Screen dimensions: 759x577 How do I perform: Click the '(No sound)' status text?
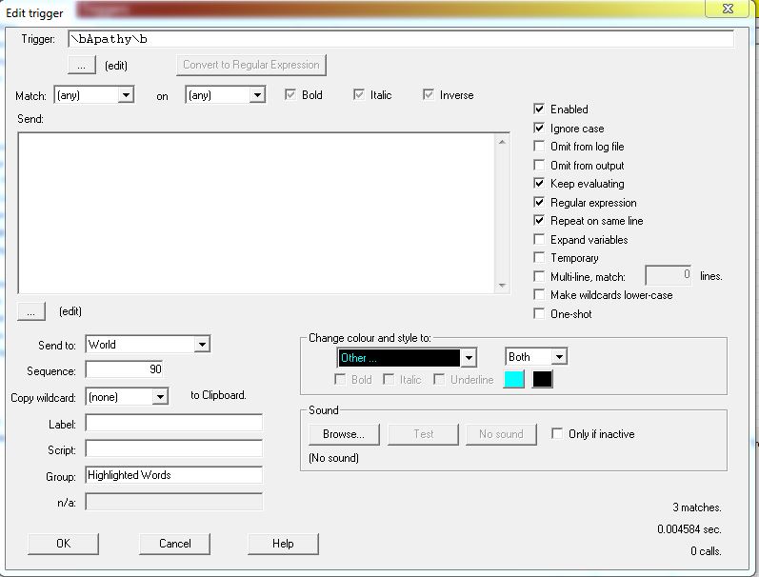point(333,458)
